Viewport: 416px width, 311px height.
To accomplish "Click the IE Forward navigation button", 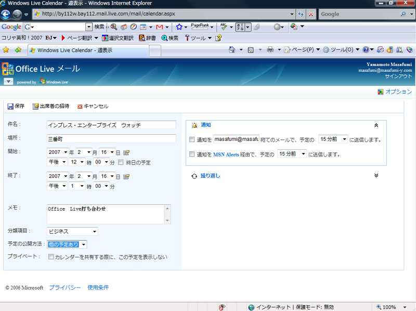I will [x=17, y=15].
